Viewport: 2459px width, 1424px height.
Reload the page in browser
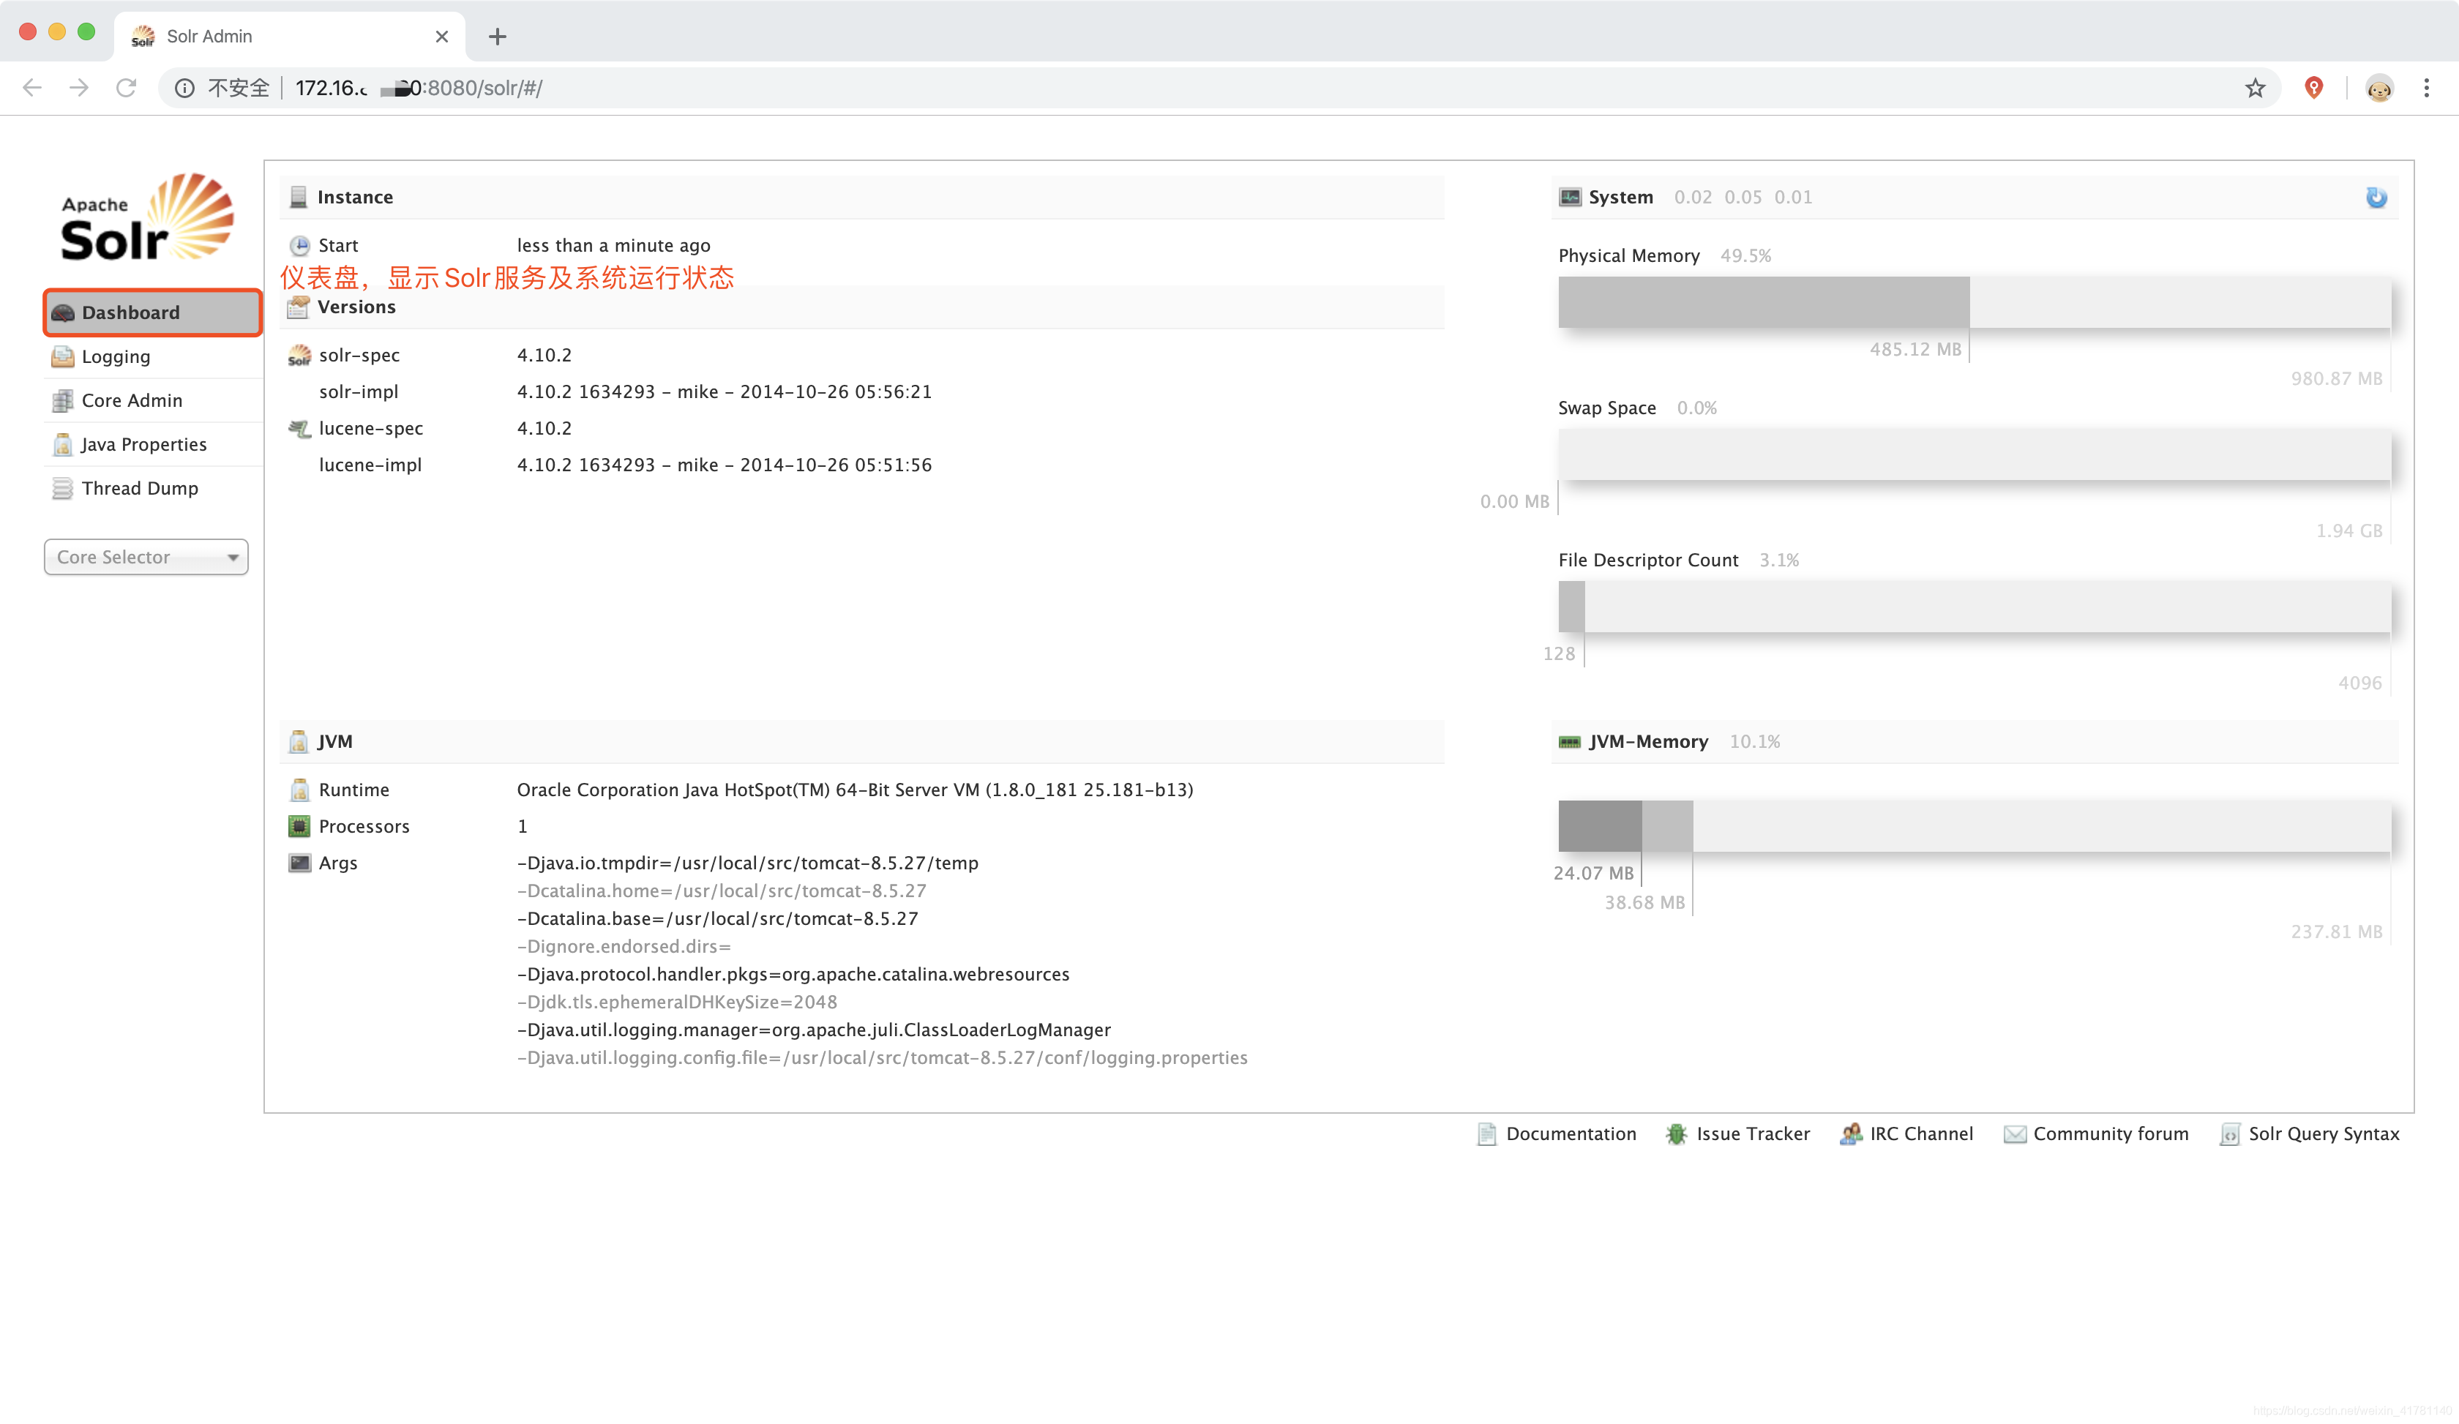tap(126, 88)
